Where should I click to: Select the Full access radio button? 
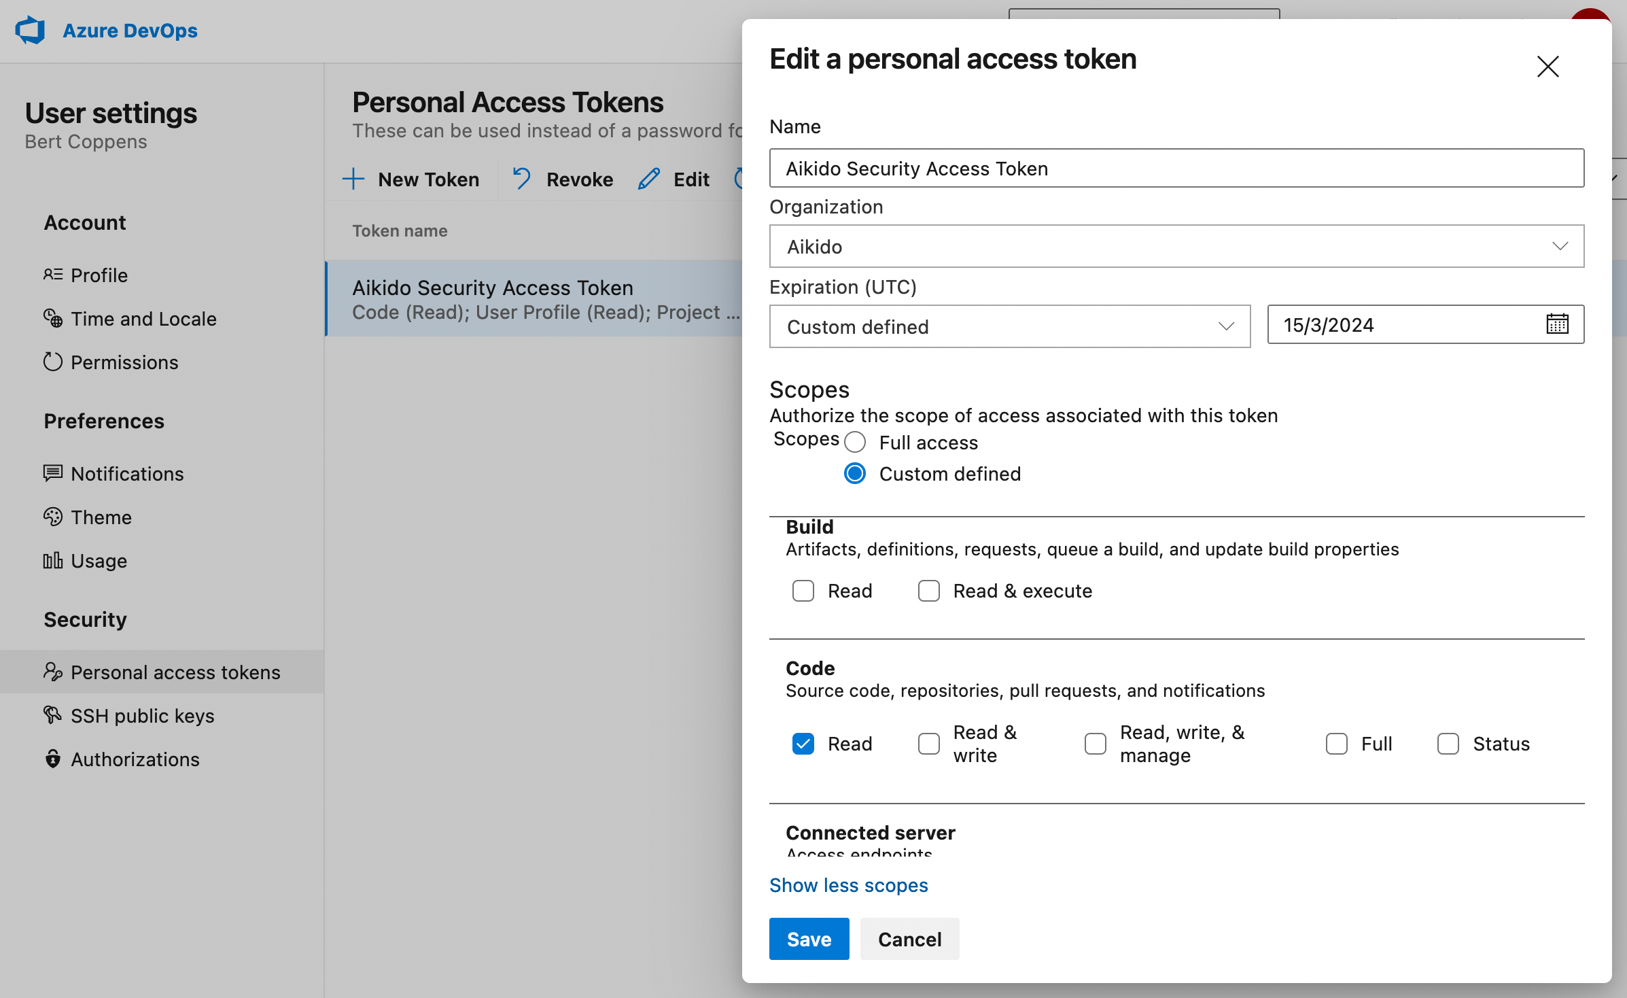(x=855, y=443)
